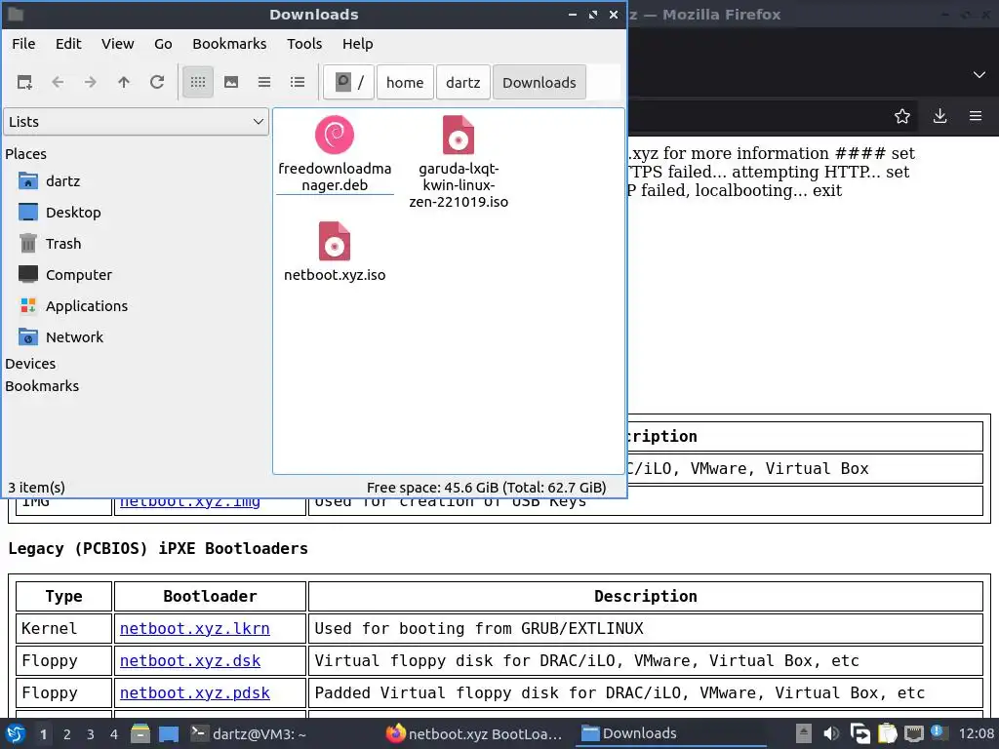The image size is (999, 749).
Task: Click the free space status text
Action: (486, 488)
